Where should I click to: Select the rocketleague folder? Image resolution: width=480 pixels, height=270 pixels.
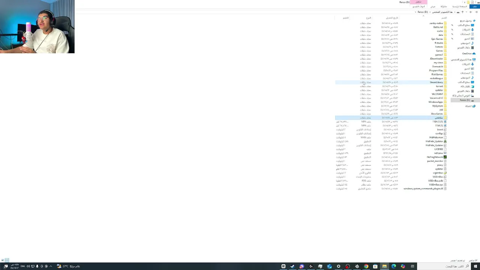(x=436, y=78)
